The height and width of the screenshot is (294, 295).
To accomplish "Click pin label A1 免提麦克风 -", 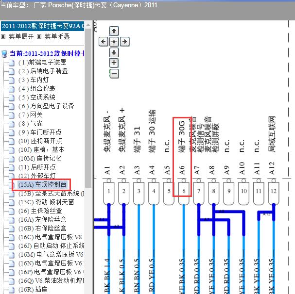I will 107,143.
